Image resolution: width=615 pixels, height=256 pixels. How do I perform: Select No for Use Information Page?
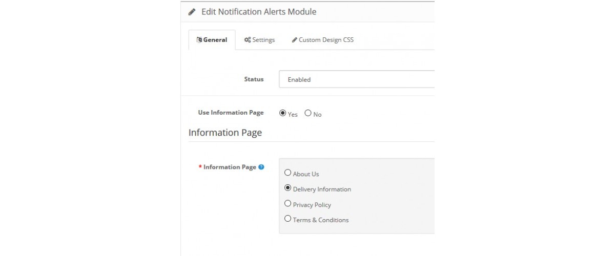click(x=308, y=113)
